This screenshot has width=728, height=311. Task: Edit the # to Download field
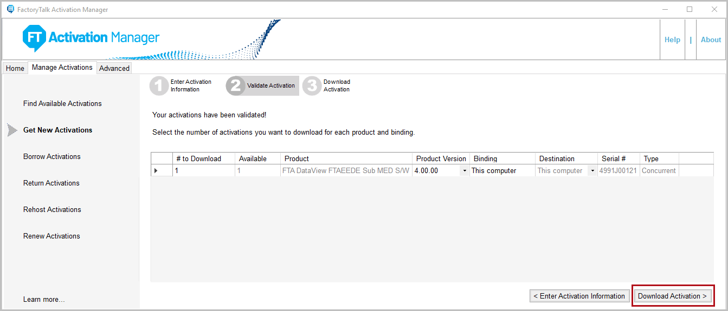(x=204, y=170)
